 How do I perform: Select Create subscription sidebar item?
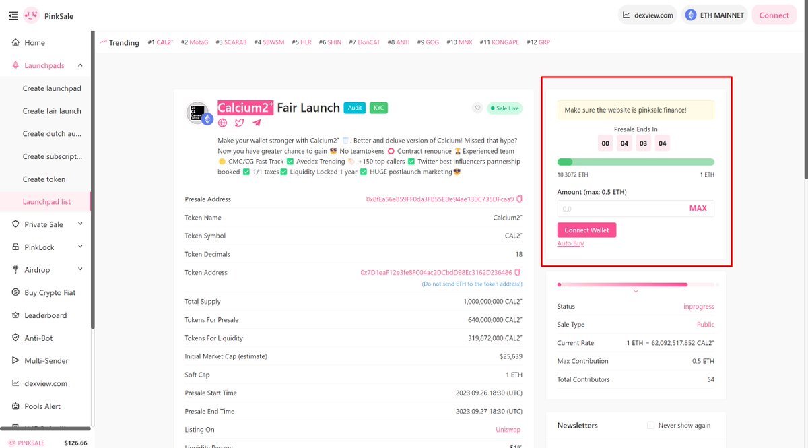pyautogui.click(x=52, y=156)
